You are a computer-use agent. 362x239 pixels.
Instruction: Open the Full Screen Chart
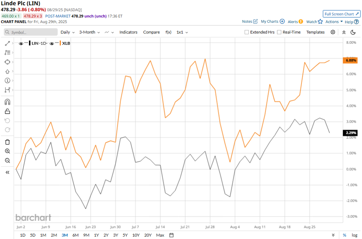pyautogui.click(x=342, y=14)
